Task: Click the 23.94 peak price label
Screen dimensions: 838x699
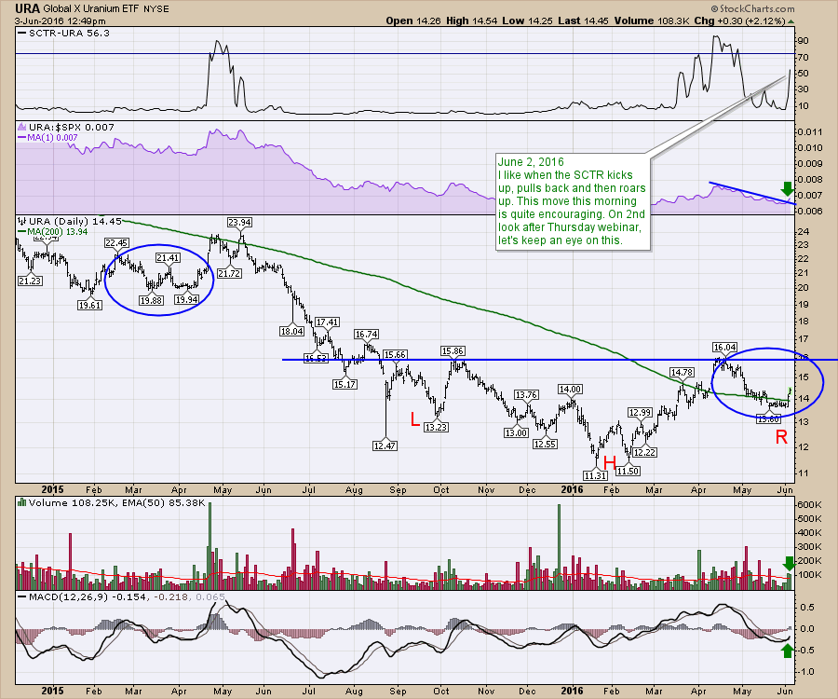Action: click(239, 222)
